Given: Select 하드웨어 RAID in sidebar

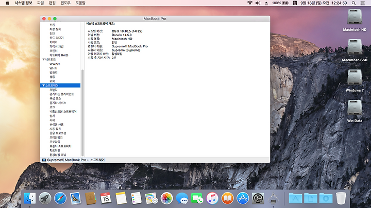Looking at the screenshot, I should [x=59, y=55].
